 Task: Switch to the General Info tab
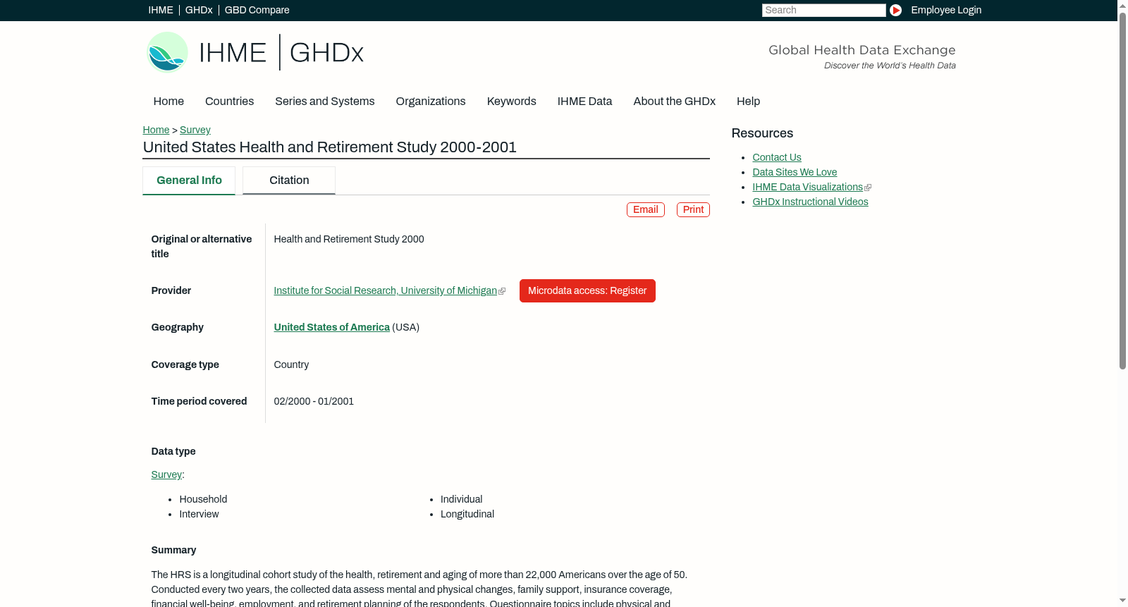(189, 180)
